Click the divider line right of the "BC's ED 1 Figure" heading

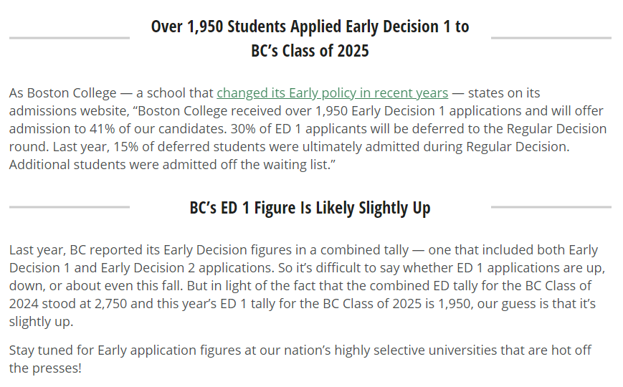551,207
